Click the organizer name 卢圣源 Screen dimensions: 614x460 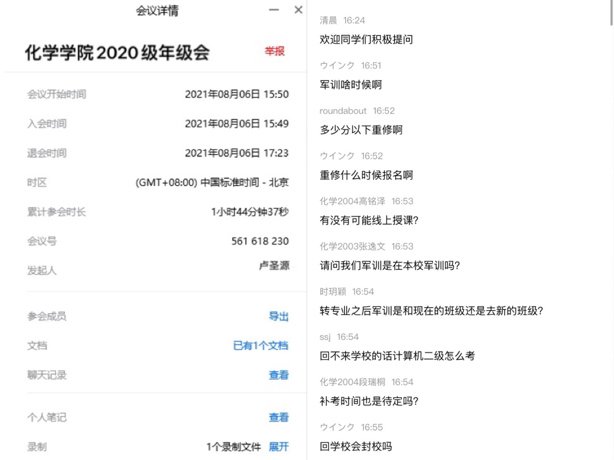point(274,266)
